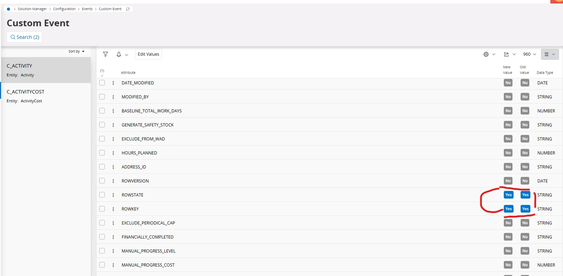Refresh page using breadcrumb reload icon
The height and width of the screenshot is (276, 563).
click(128, 9)
